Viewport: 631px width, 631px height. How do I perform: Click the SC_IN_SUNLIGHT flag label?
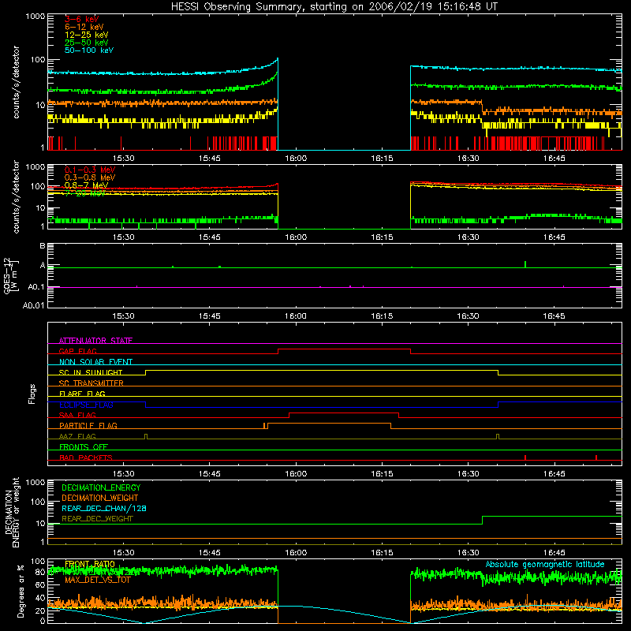pos(91,372)
